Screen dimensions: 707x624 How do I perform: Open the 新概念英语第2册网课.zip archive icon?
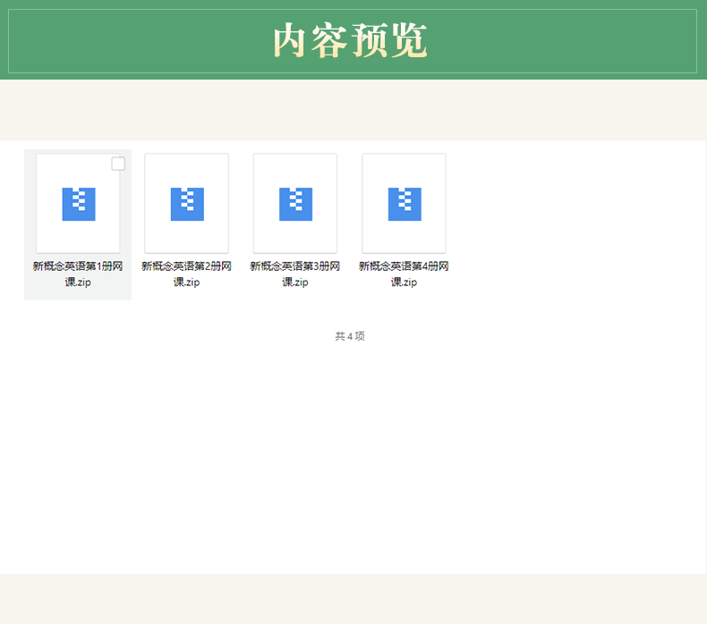pos(187,204)
